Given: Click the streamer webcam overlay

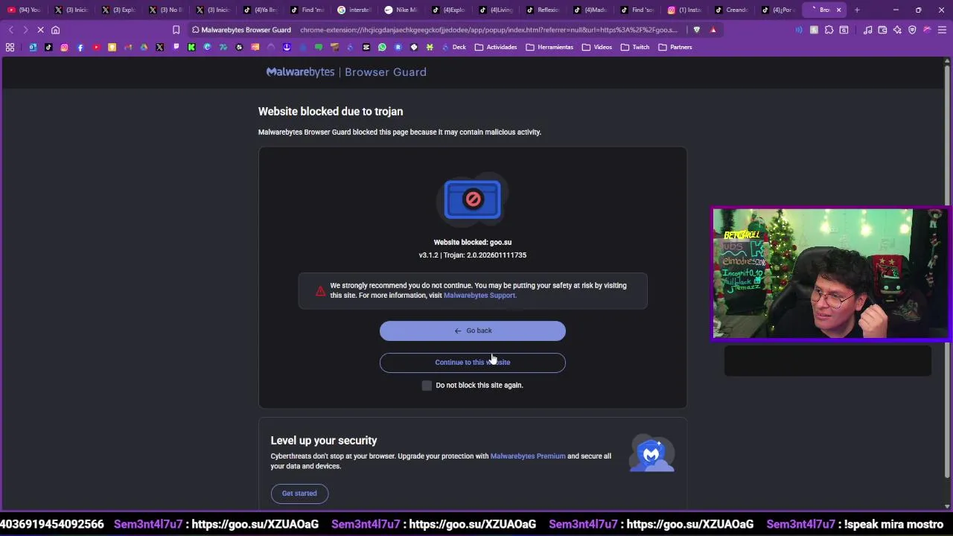Looking at the screenshot, I should point(830,273).
